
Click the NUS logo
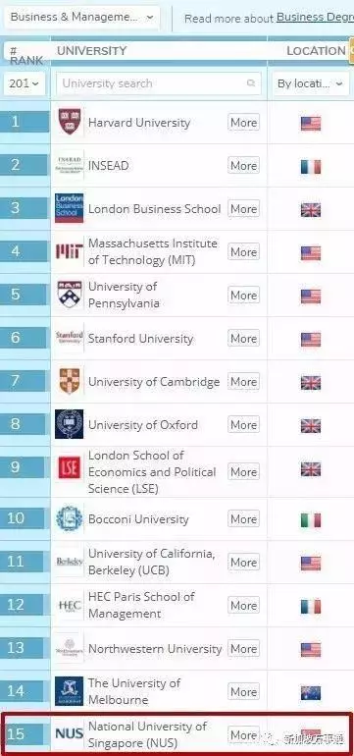click(x=69, y=734)
